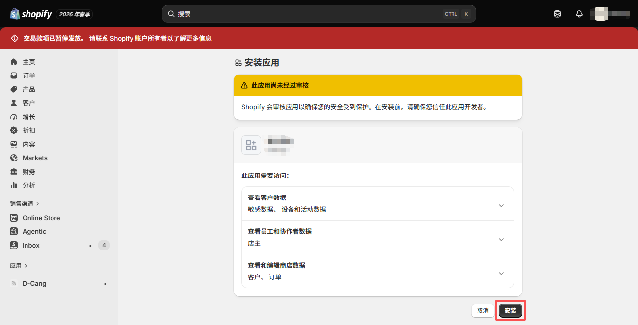
Task: Click the 交易款项已暂停发放 banner message
Action: (117, 38)
